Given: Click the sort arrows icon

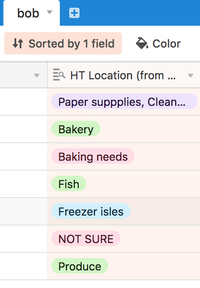Looking at the screenshot, I should tap(18, 44).
